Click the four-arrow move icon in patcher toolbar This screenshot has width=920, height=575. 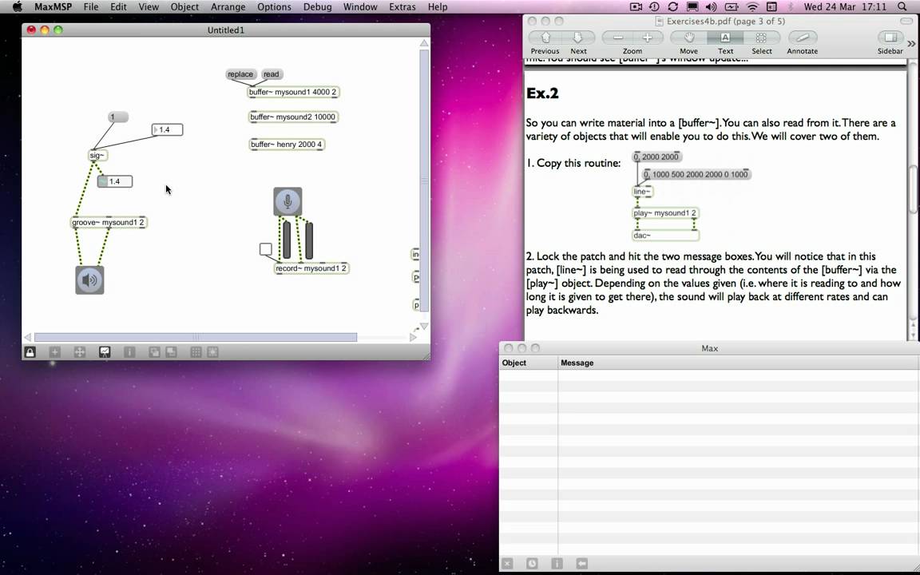(79, 352)
